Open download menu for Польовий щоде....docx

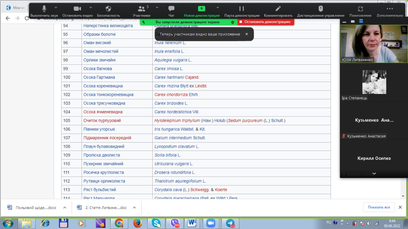pos(65,207)
